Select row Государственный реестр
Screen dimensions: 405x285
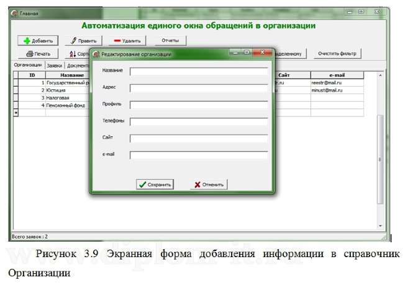(x=68, y=83)
